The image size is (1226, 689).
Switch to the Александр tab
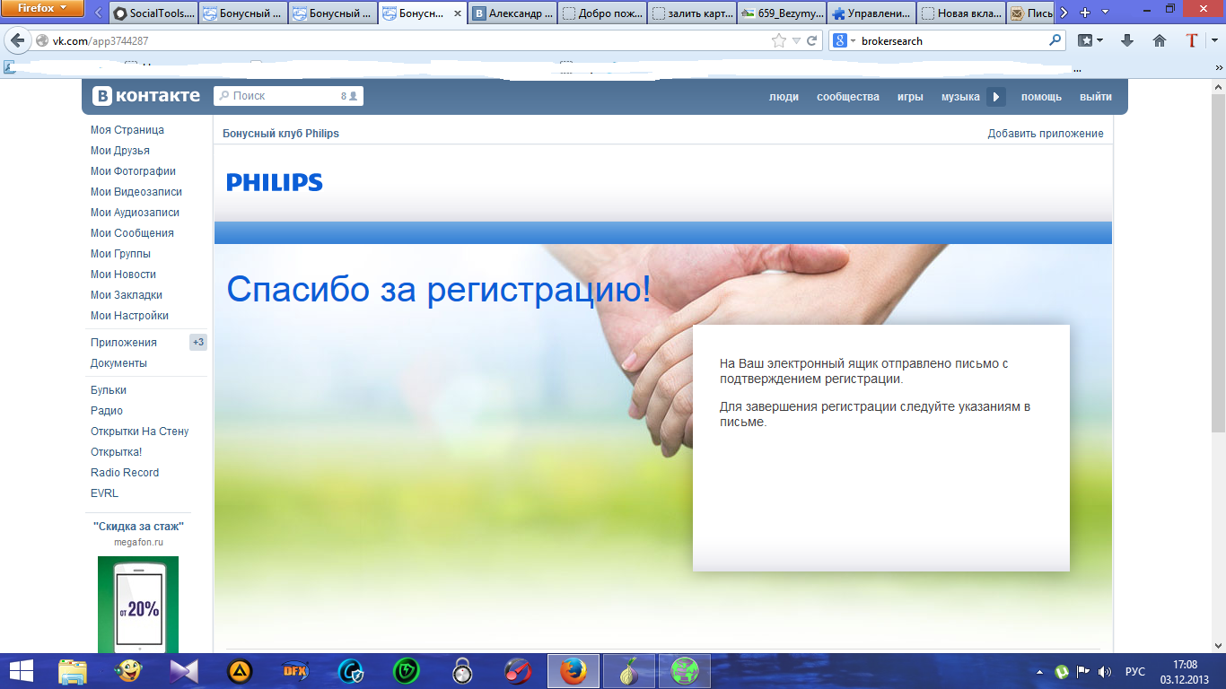coord(512,13)
